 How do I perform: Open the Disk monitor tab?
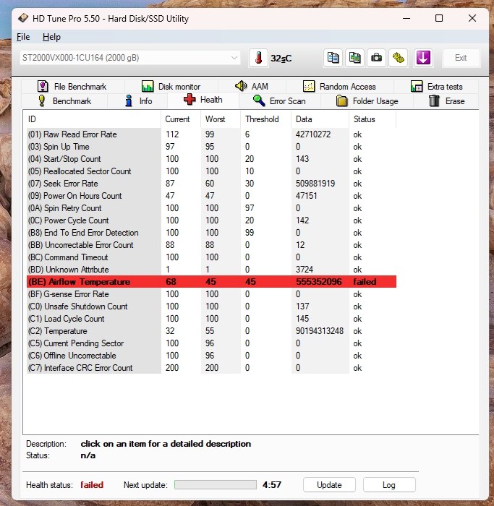tap(171, 87)
